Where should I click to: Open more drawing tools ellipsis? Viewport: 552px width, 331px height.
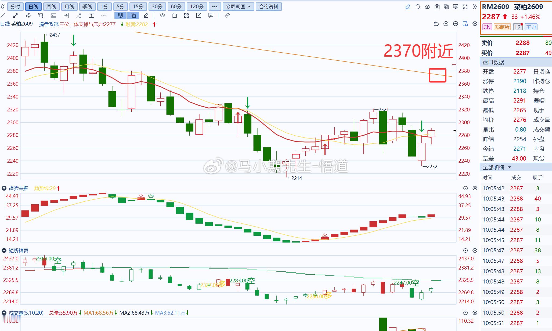coord(104,15)
